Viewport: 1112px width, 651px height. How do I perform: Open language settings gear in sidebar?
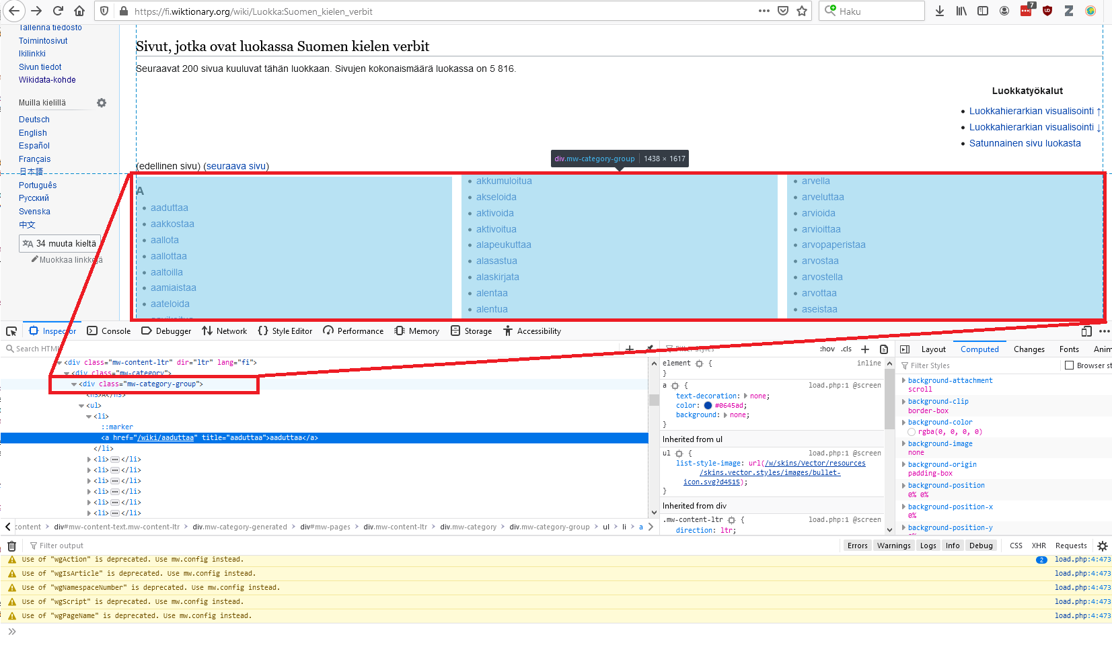pos(102,103)
